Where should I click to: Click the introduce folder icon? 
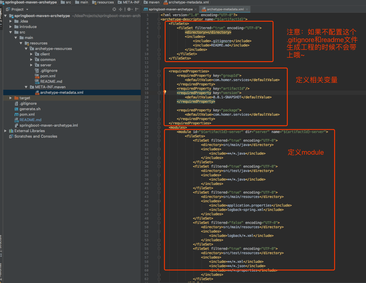point(16,27)
